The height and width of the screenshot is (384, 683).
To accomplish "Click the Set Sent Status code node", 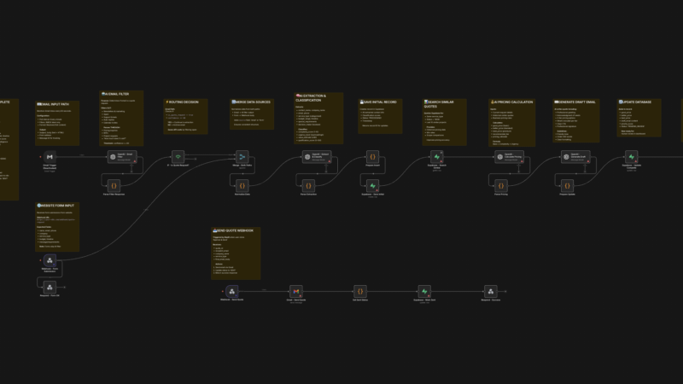I will [x=360, y=291].
